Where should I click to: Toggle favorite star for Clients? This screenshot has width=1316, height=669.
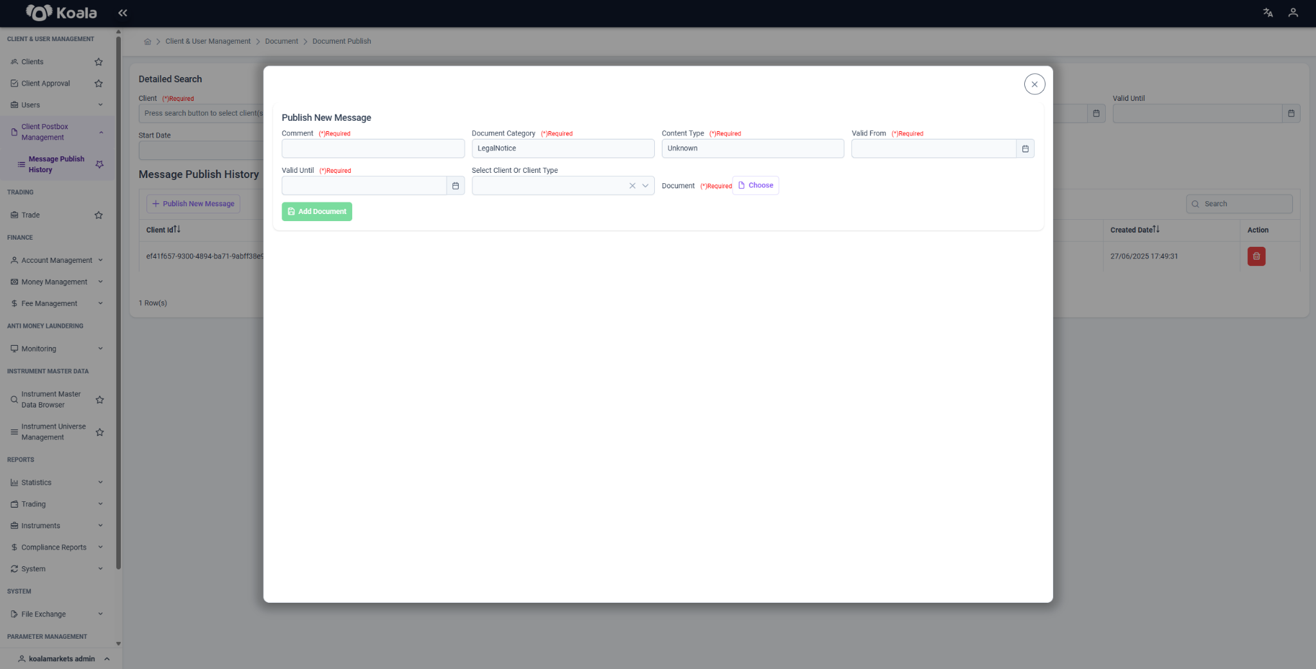[98, 62]
